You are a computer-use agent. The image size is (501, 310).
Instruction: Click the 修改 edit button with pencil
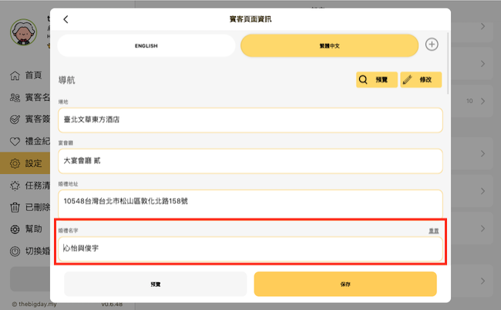(x=421, y=79)
